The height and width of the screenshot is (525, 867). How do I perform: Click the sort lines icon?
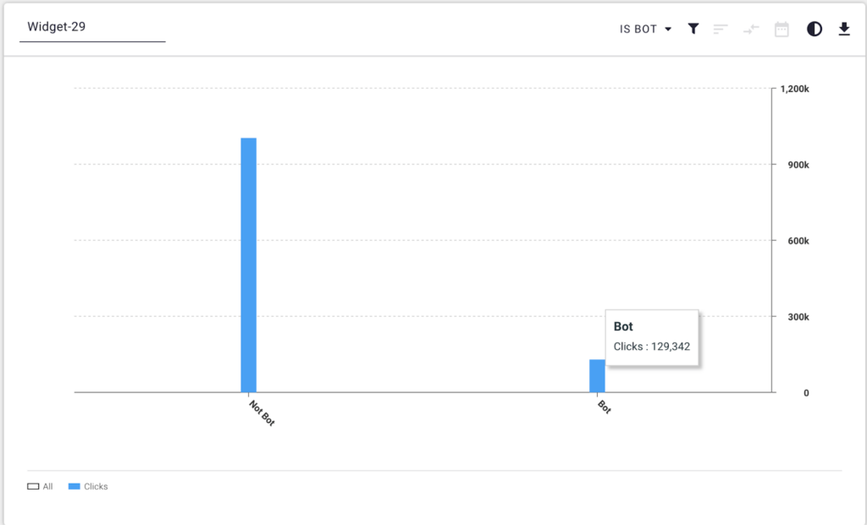pos(721,29)
